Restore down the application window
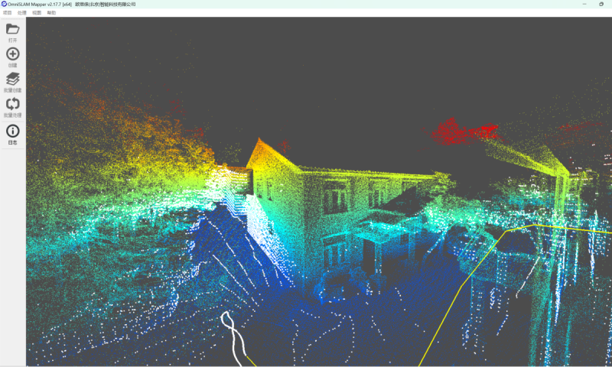Screen dimensions: 612x367 pyautogui.click(x=601, y=4)
